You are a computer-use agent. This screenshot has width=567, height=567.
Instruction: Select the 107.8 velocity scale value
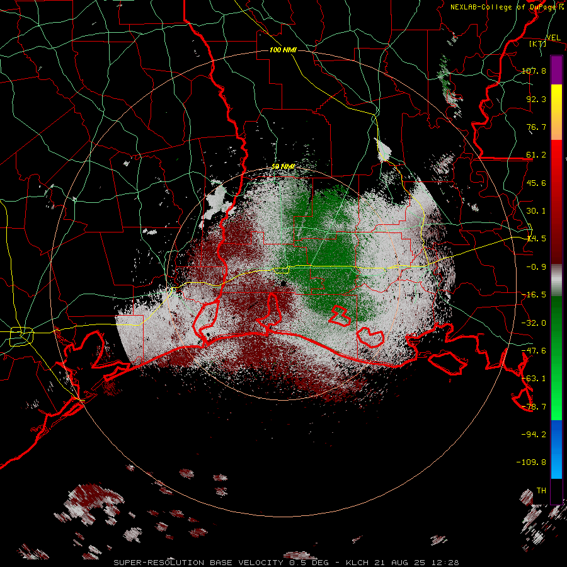534,71
